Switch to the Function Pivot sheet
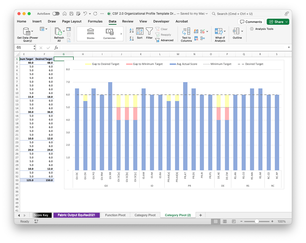This screenshot has height=243, width=306. click(115, 215)
